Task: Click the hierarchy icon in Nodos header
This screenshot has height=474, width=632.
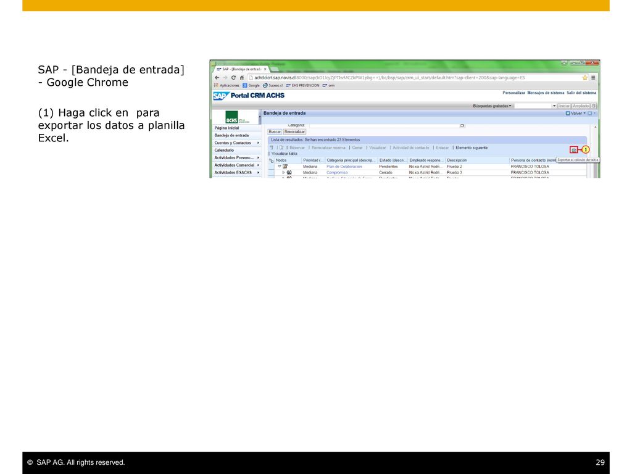Action: [272, 160]
